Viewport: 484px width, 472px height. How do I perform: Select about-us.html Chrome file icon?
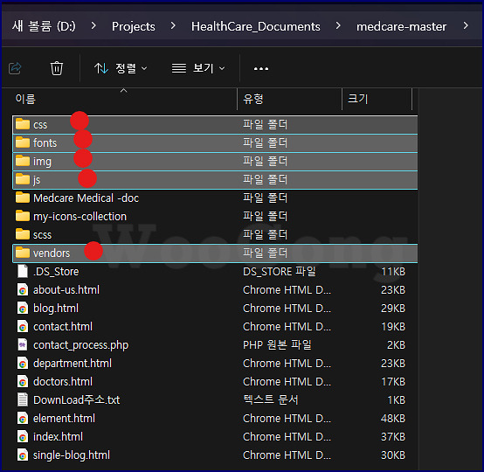[x=23, y=289]
